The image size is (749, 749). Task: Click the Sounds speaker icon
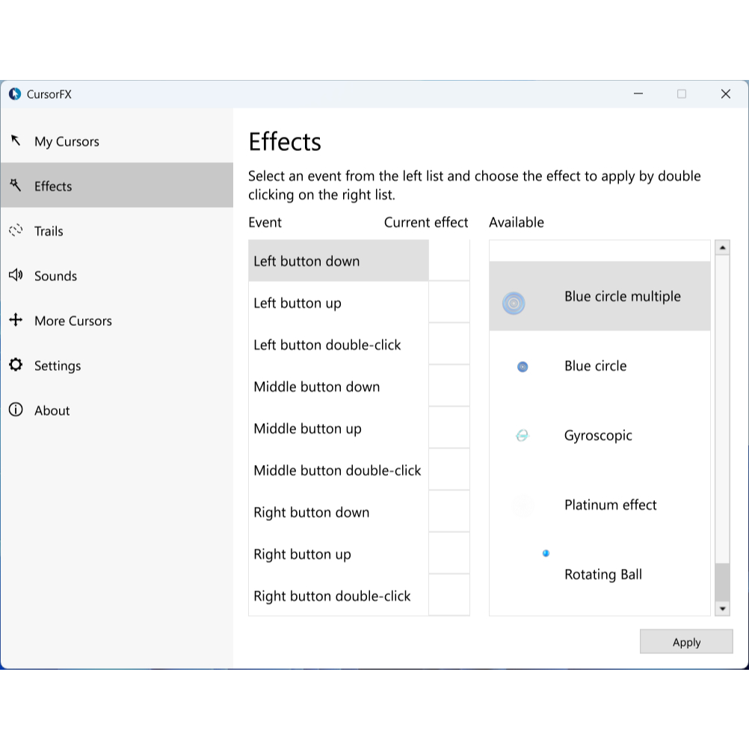[16, 275]
